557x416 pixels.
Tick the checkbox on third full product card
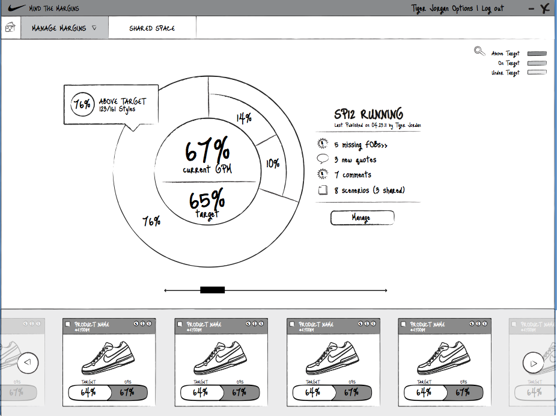[x=292, y=324]
